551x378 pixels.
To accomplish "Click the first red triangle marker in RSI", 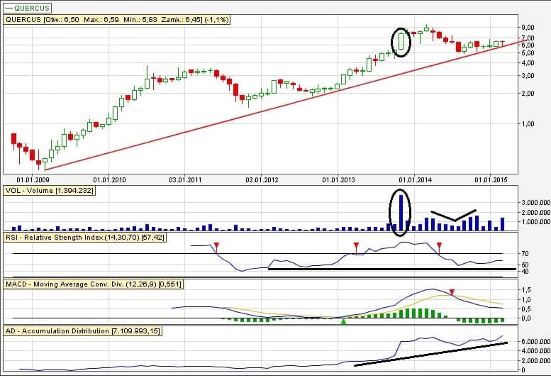I will pyautogui.click(x=216, y=245).
